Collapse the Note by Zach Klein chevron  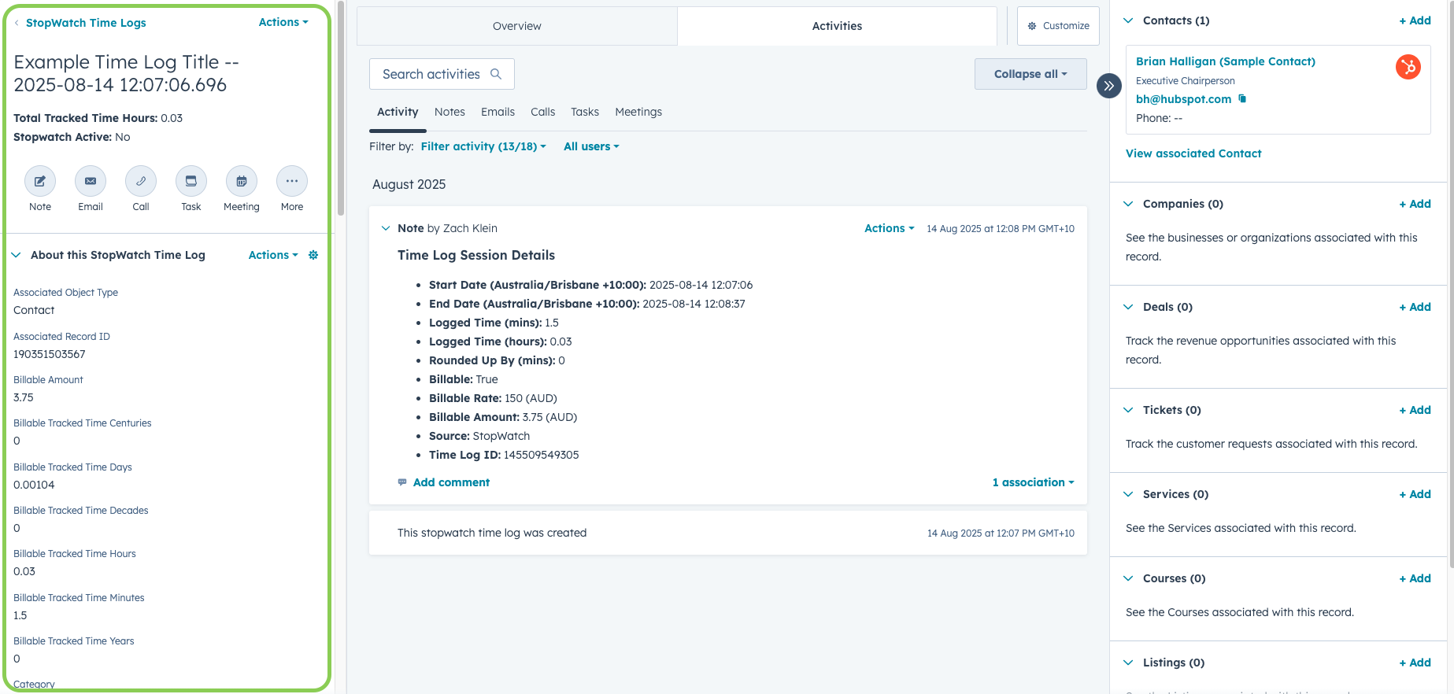(386, 228)
